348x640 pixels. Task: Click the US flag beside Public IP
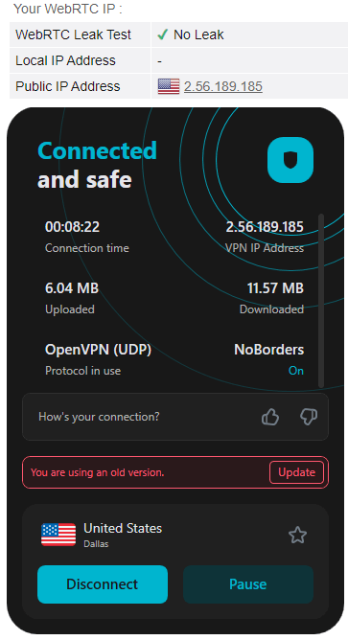(169, 86)
